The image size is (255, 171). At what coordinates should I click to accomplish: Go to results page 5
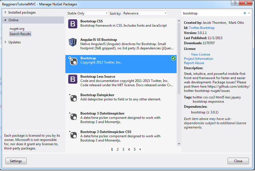click(x=134, y=149)
